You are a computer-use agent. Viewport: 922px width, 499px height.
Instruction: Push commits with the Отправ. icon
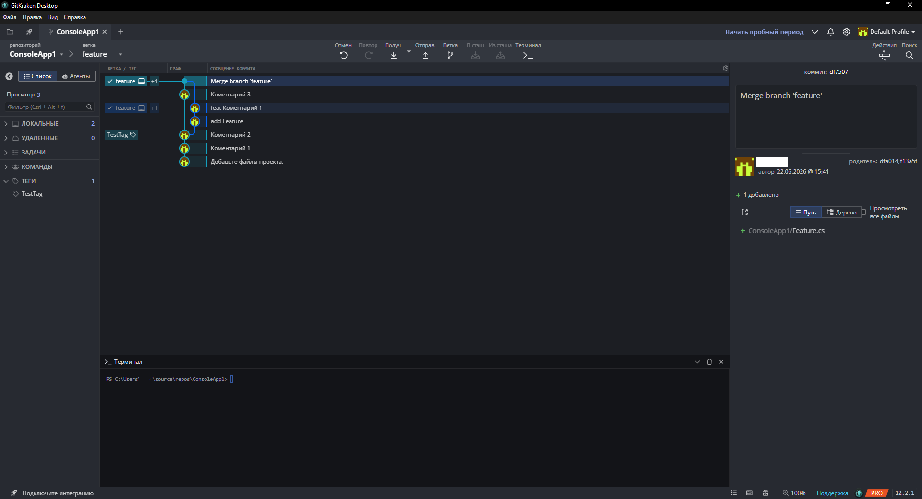pos(425,55)
